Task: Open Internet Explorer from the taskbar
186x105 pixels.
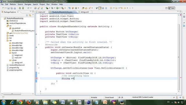Action: coord(12,102)
